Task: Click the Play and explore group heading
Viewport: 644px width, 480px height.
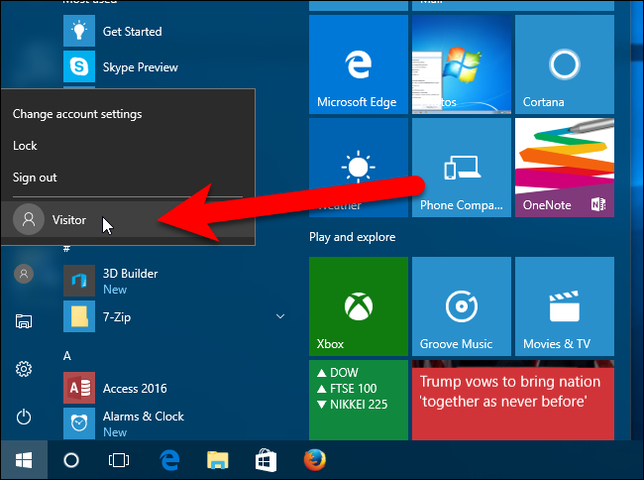Action: 353,237
